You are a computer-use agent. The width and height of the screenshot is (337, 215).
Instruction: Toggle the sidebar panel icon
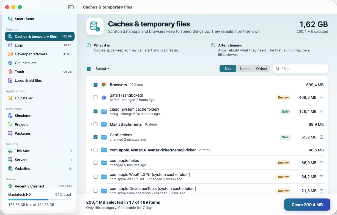coord(71,7)
